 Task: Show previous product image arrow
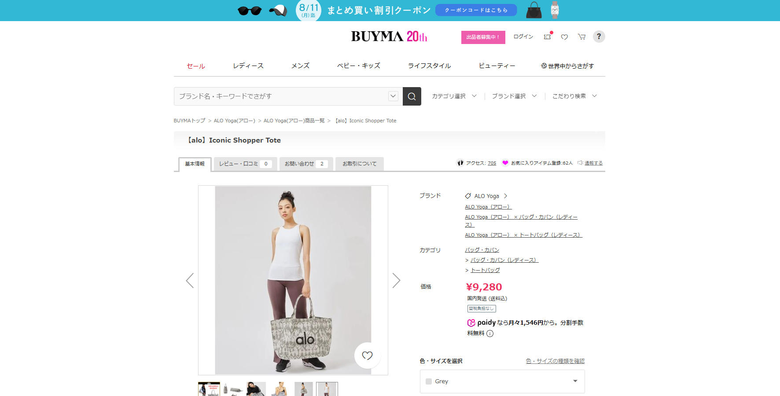click(190, 280)
